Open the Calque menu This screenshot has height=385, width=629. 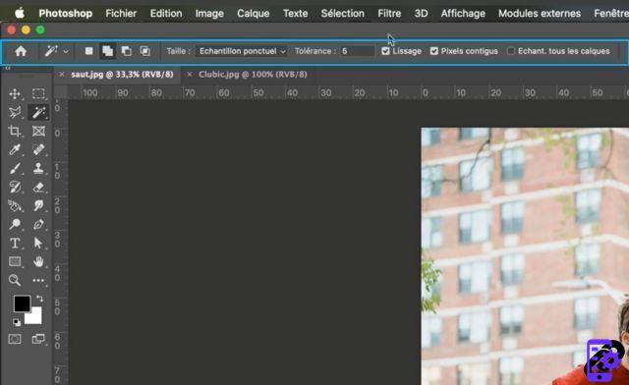(x=254, y=13)
